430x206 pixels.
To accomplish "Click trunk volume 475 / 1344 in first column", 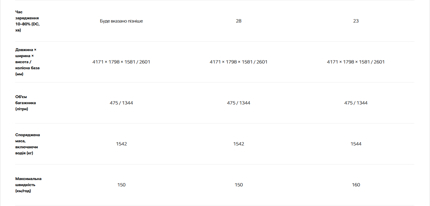I will coord(121,103).
